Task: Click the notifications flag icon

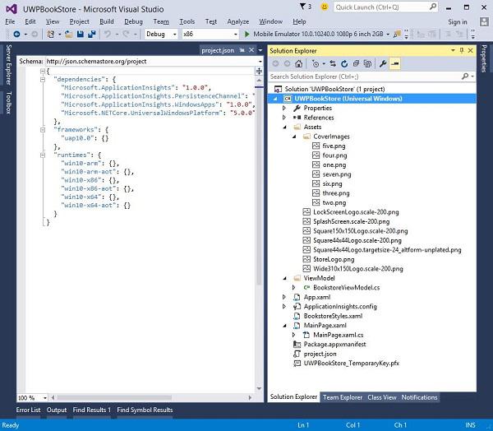Action: point(301,7)
